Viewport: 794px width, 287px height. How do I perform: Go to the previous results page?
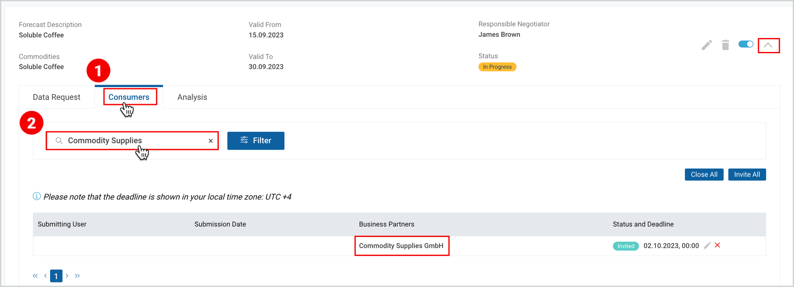[45, 276]
